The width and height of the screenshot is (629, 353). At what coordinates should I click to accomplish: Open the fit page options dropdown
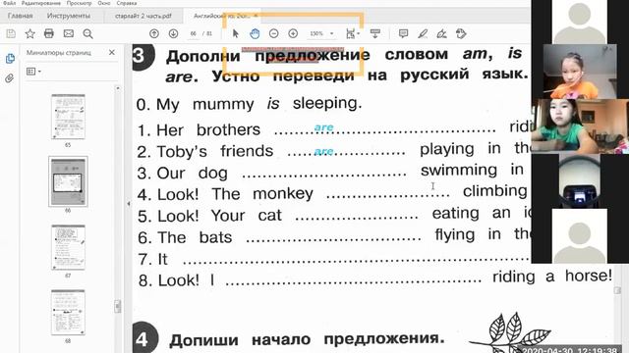(x=353, y=33)
